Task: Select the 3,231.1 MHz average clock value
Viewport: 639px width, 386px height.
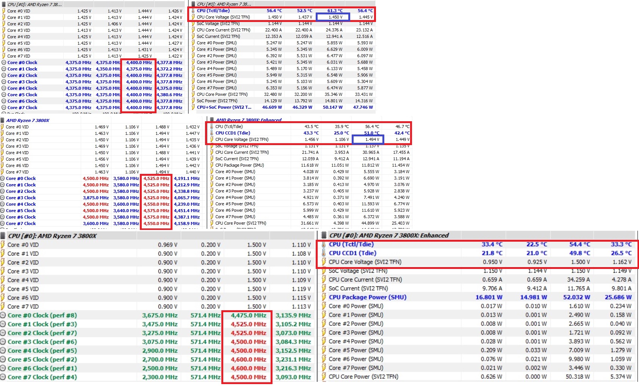Action: coord(293,359)
